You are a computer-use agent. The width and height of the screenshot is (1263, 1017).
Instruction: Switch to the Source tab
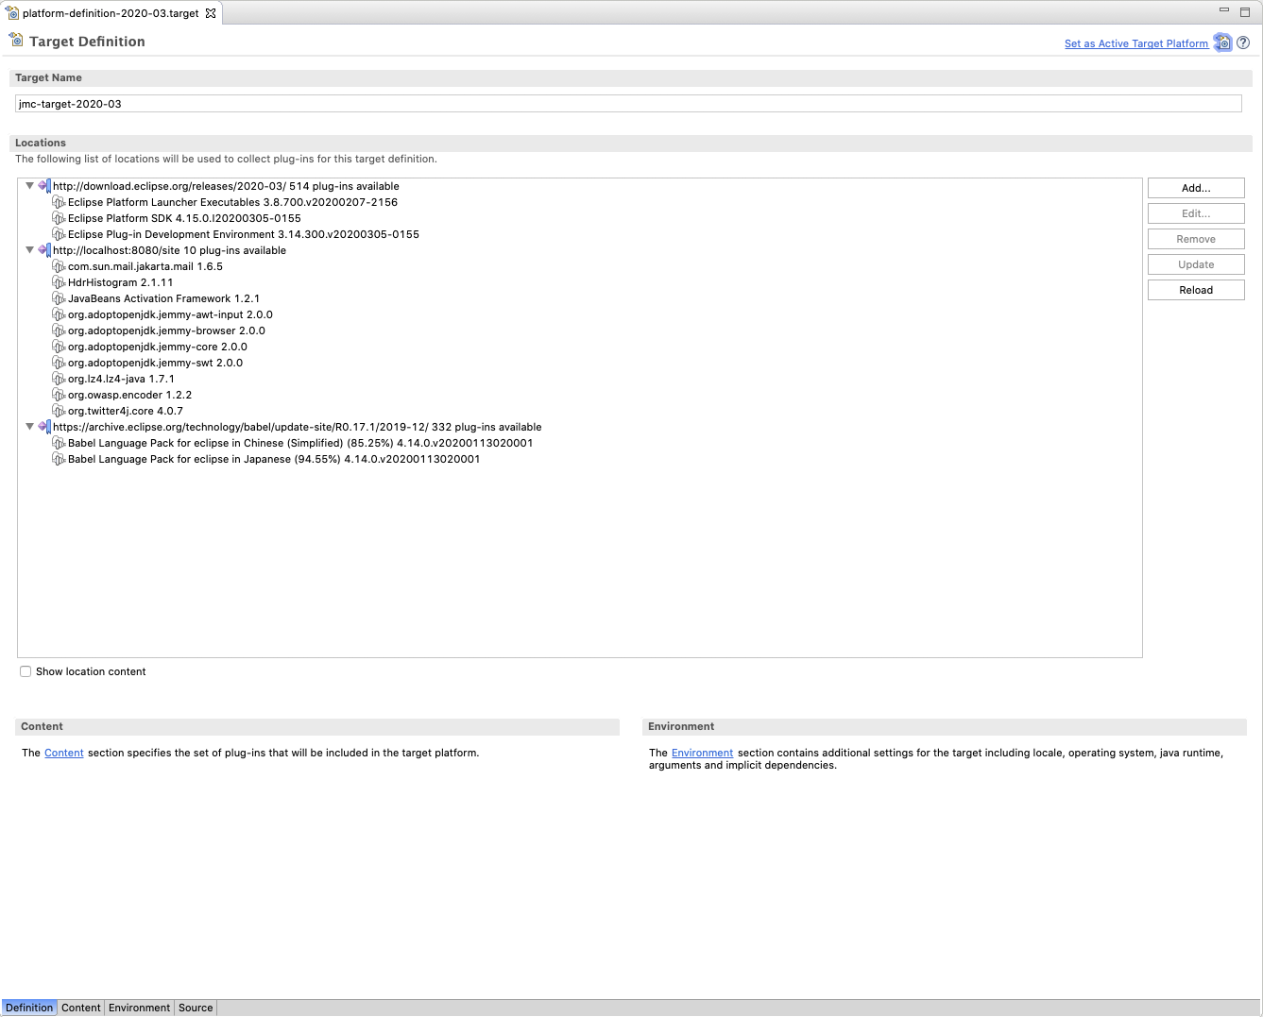(196, 1008)
